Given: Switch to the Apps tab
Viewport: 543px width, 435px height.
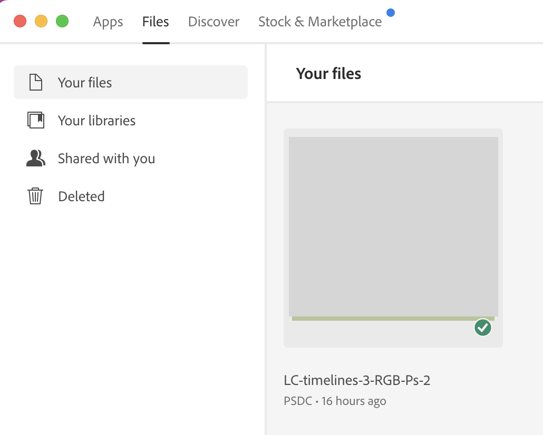Looking at the screenshot, I should (x=108, y=22).
